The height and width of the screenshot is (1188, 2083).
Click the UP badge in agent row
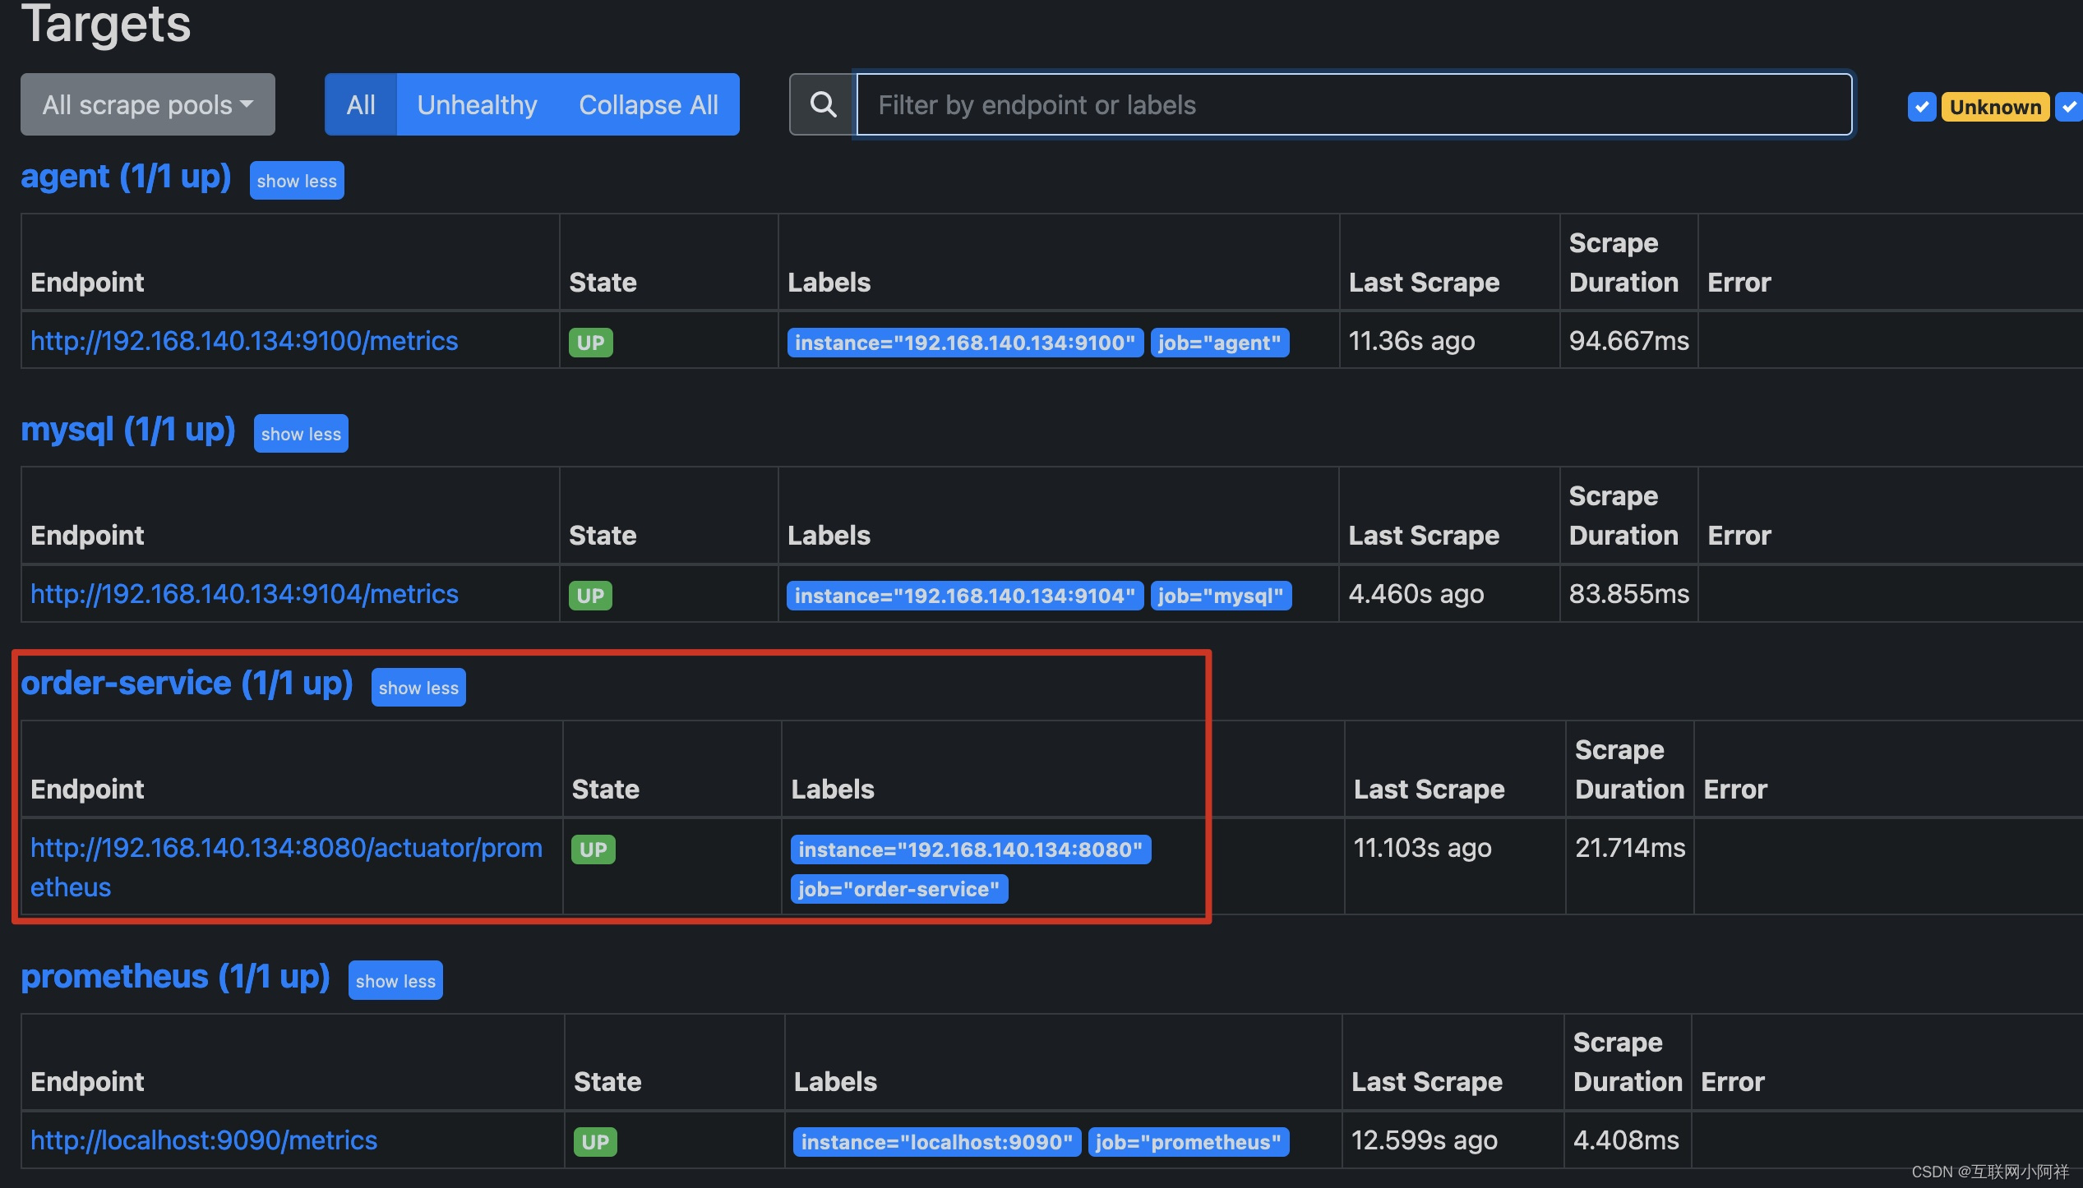pyautogui.click(x=590, y=343)
